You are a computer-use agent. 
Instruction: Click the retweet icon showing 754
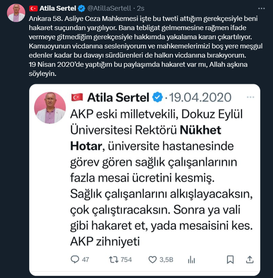(114, 259)
